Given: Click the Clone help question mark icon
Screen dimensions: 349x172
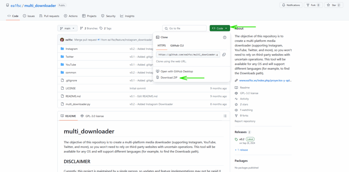Looking at the screenshot, I should [x=225, y=38].
